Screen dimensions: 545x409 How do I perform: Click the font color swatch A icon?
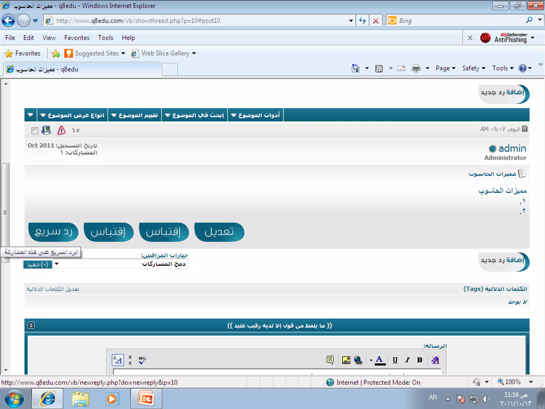coord(380,360)
